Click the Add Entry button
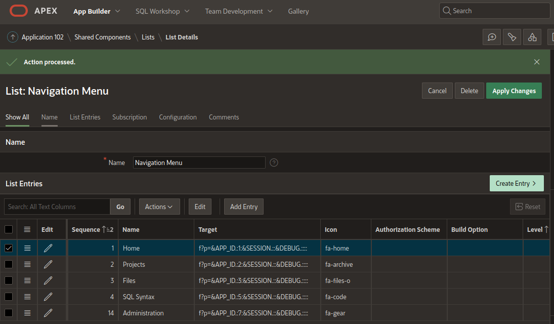 pyautogui.click(x=244, y=207)
